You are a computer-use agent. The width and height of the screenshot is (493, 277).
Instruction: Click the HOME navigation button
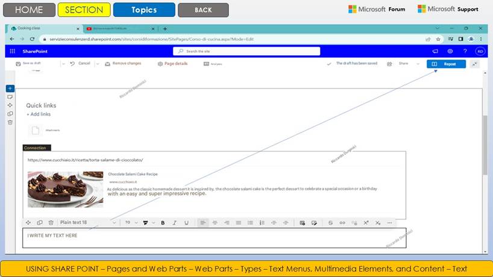[x=30, y=10]
